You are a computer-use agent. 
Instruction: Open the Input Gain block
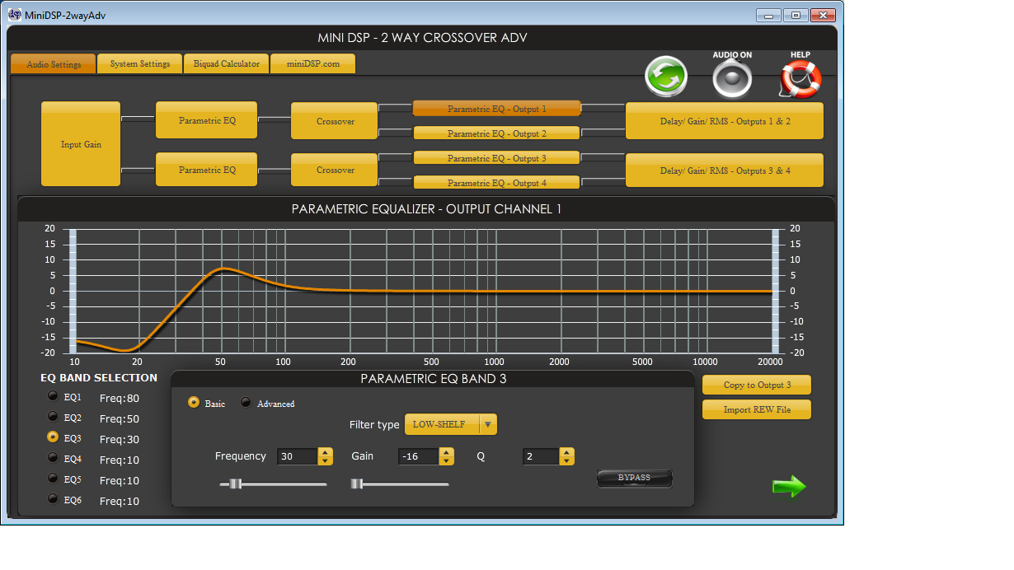click(81, 144)
